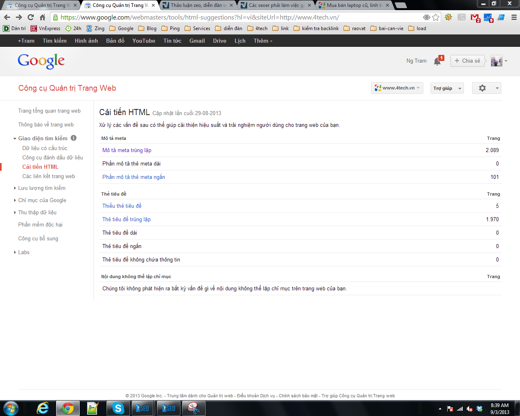Open the Gmail extension icon in toolbar

(x=475, y=17)
